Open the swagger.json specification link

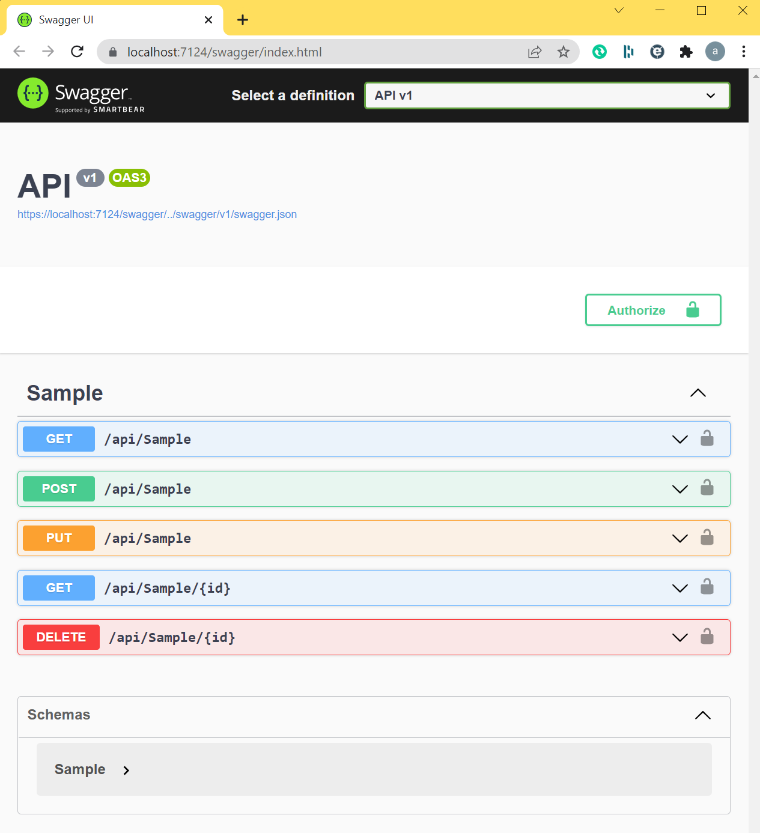point(157,214)
